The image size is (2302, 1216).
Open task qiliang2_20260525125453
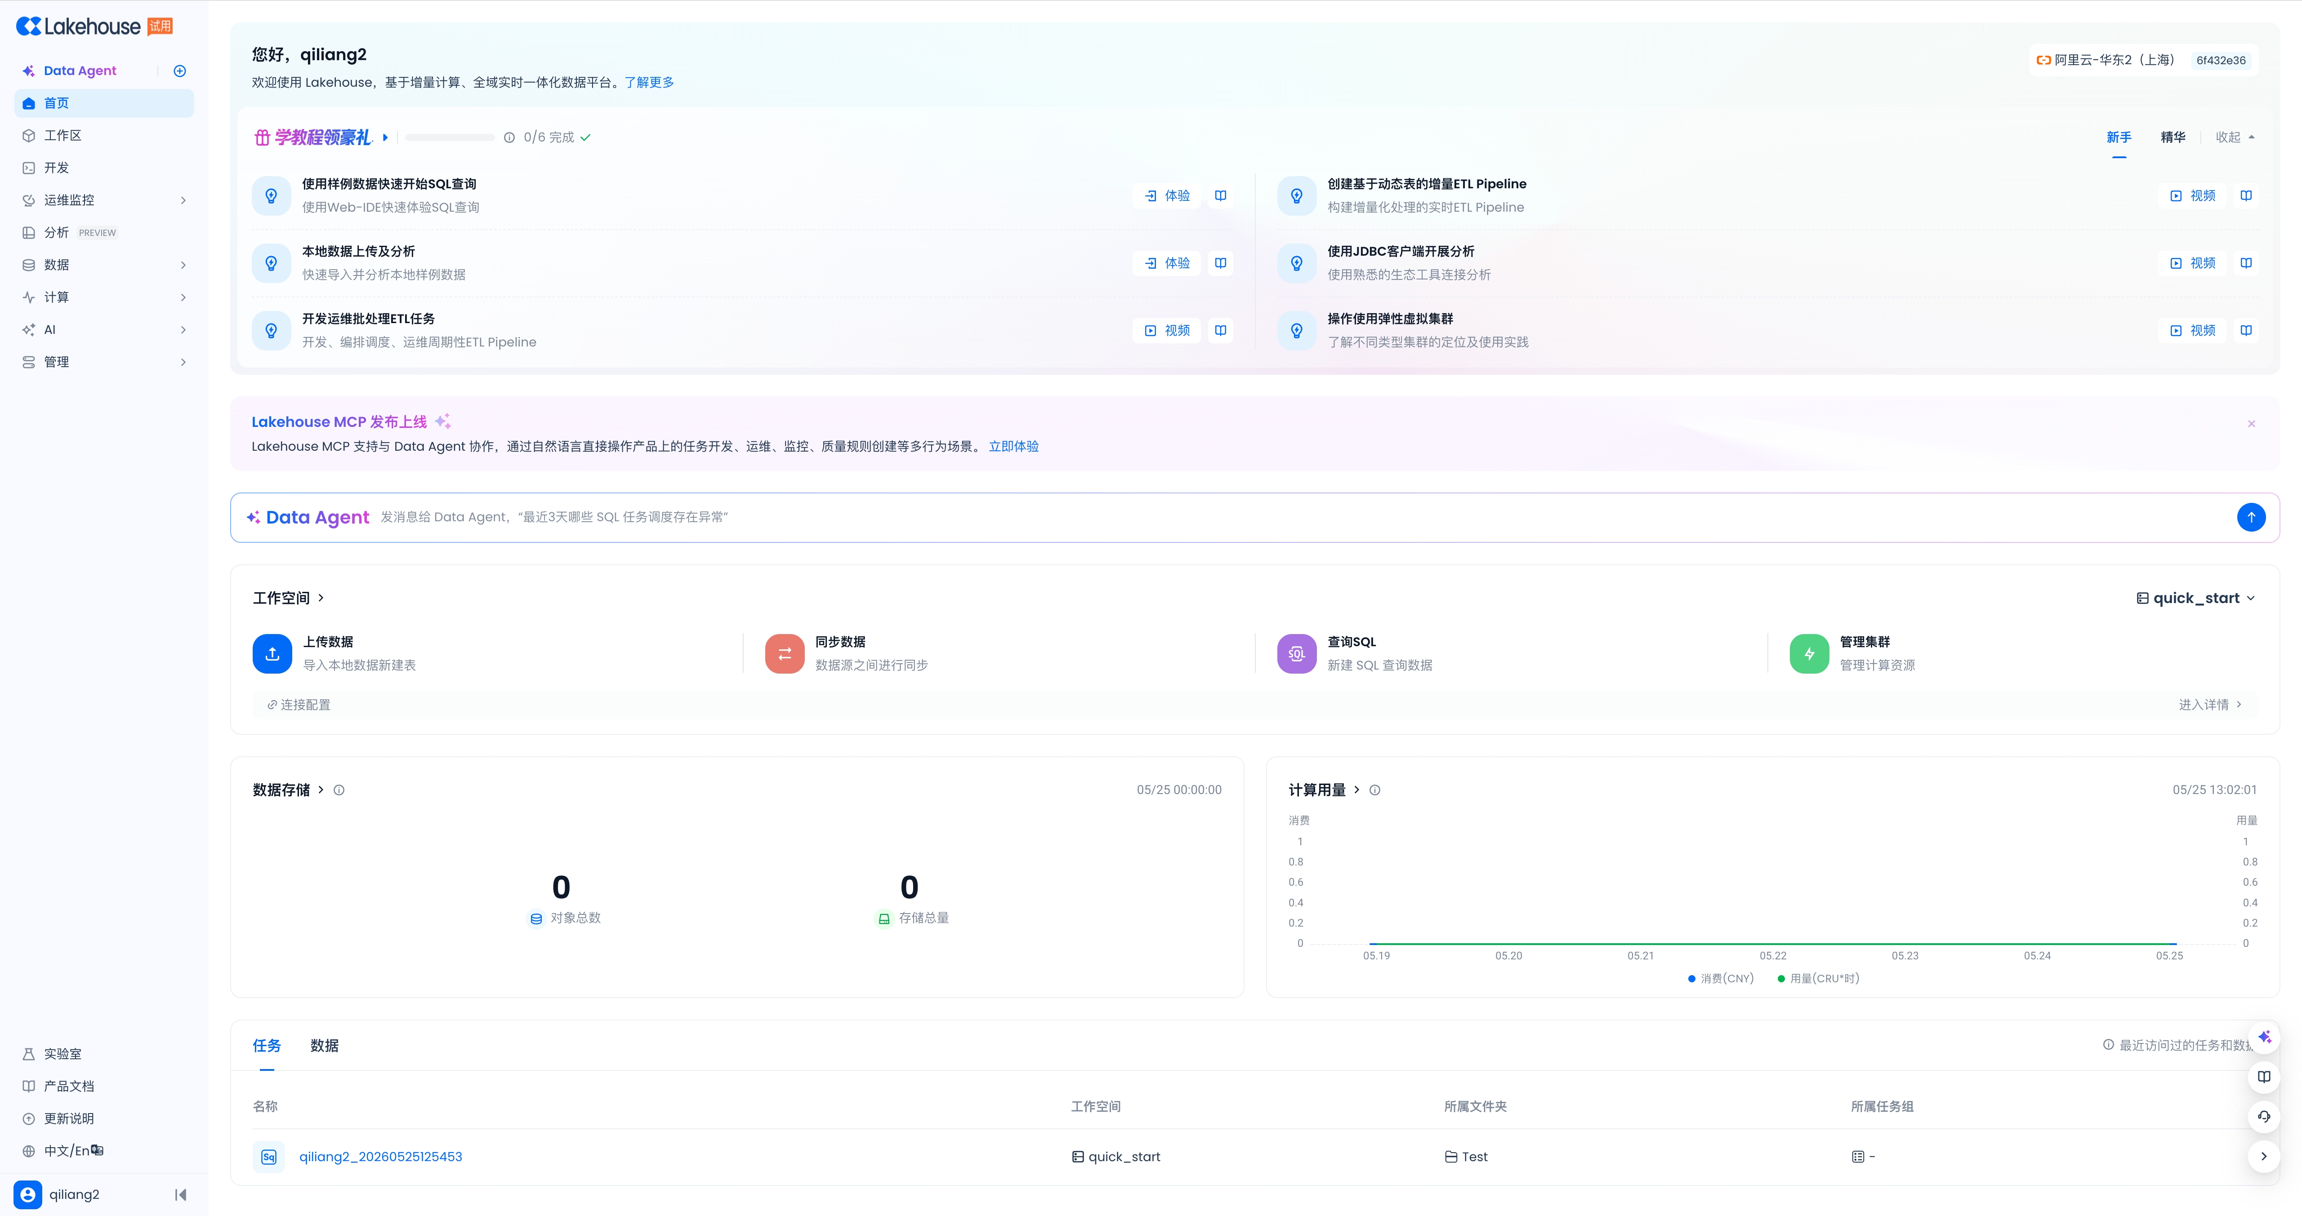[x=381, y=1157]
